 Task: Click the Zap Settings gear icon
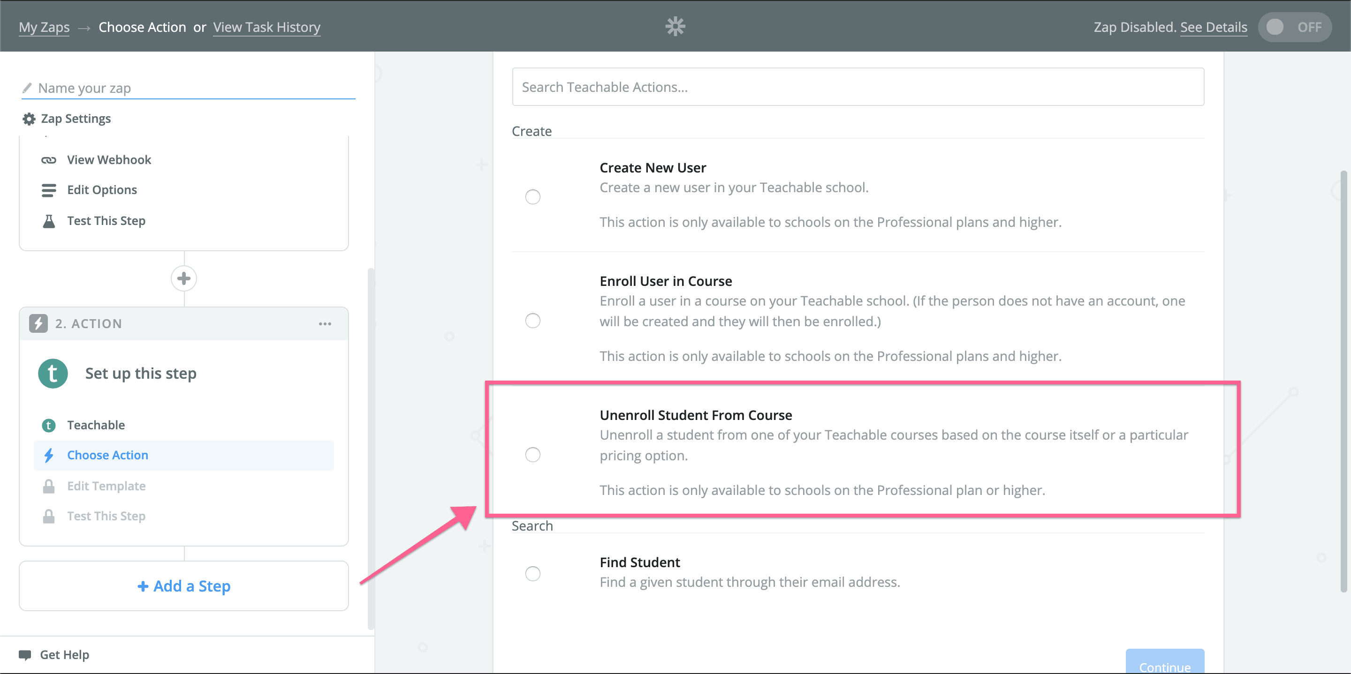pos(29,119)
